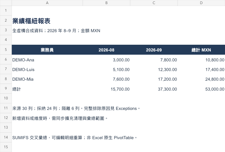Click the 5,100.00 value cell

pyautogui.click(x=107, y=70)
